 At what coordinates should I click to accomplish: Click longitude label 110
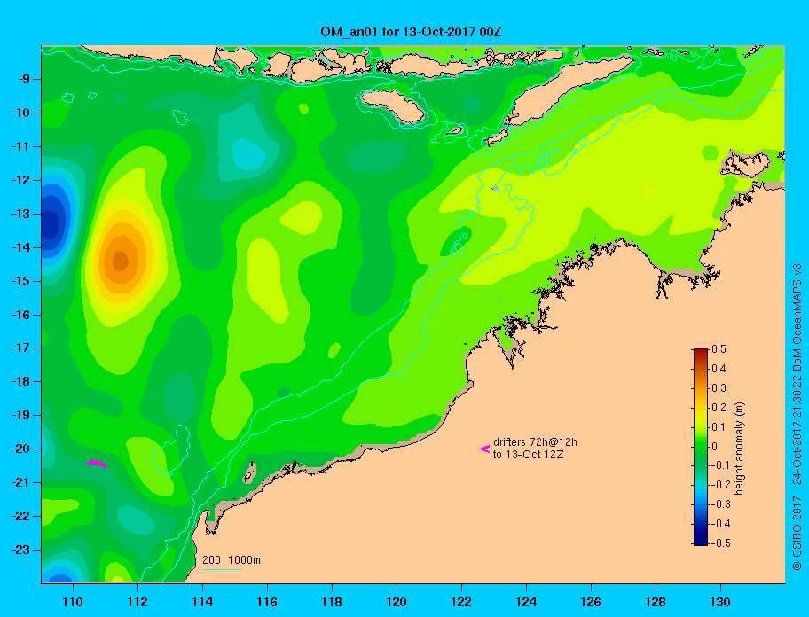(73, 602)
